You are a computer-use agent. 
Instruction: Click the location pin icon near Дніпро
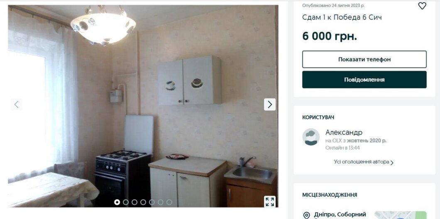(x=306, y=215)
